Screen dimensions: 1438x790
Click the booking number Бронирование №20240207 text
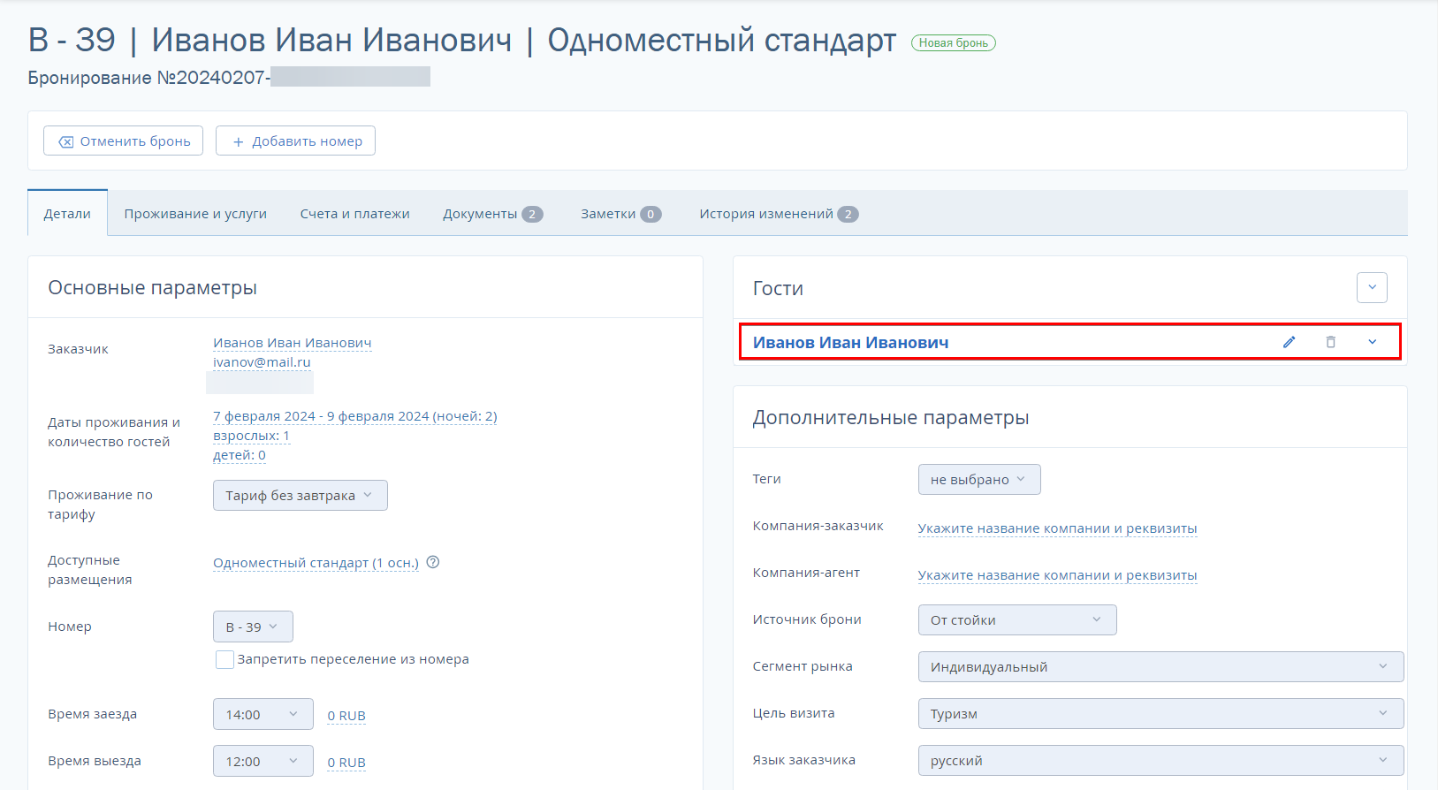coord(148,78)
